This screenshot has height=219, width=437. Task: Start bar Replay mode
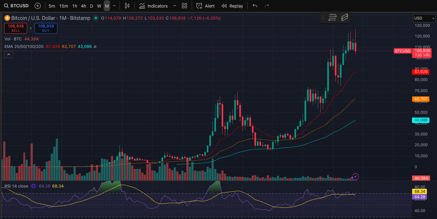pos(232,6)
